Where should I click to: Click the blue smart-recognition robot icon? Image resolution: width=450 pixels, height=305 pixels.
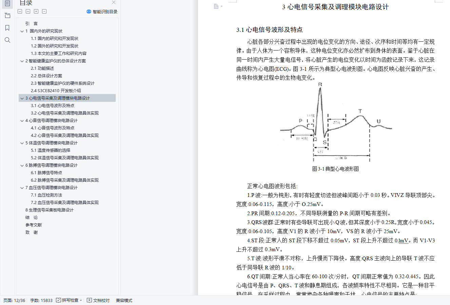point(89,12)
